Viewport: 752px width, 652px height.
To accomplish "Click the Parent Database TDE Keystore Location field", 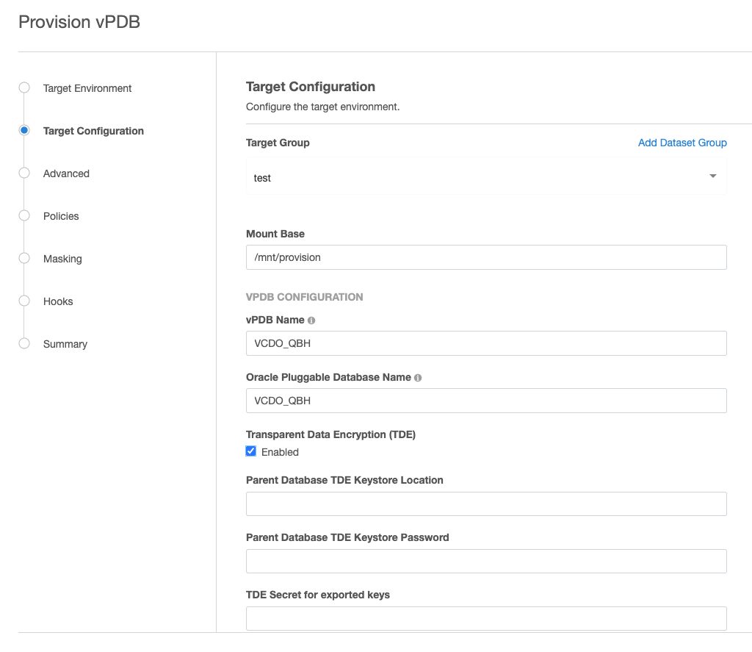I will (485, 504).
